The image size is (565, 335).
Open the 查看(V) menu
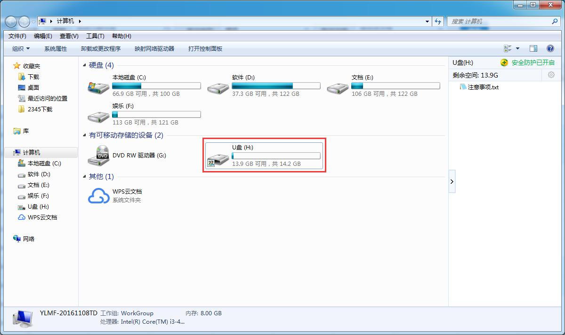pos(69,36)
